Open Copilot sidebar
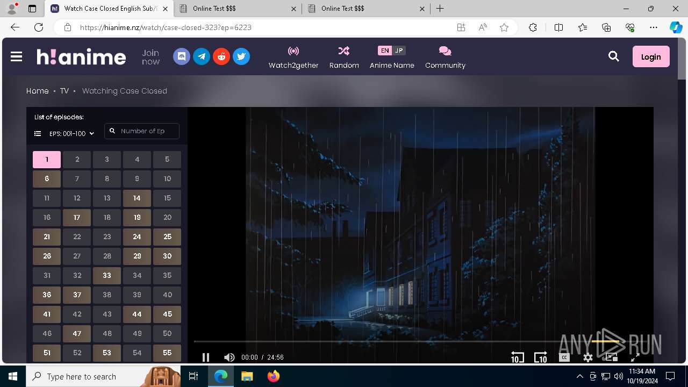Image resolution: width=688 pixels, height=387 pixels. coord(676,27)
